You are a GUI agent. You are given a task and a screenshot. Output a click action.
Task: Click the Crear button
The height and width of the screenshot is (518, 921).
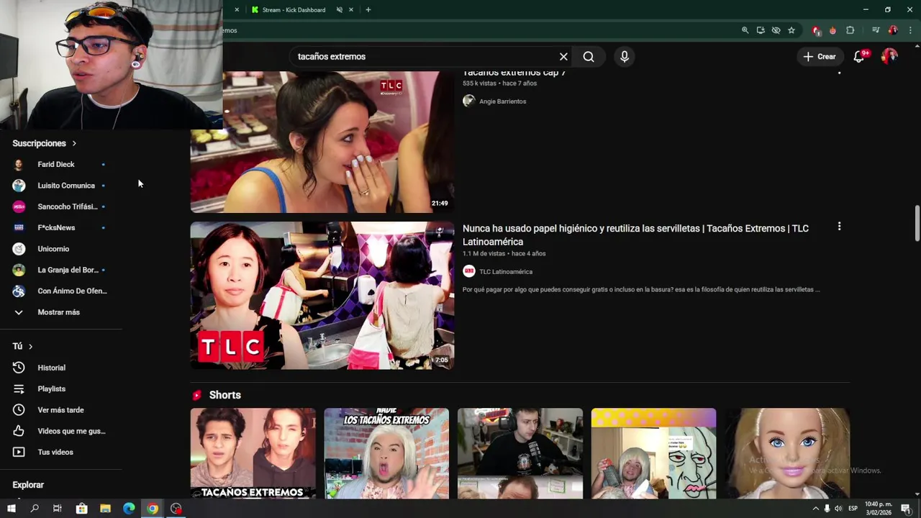[x=820, y=57]
